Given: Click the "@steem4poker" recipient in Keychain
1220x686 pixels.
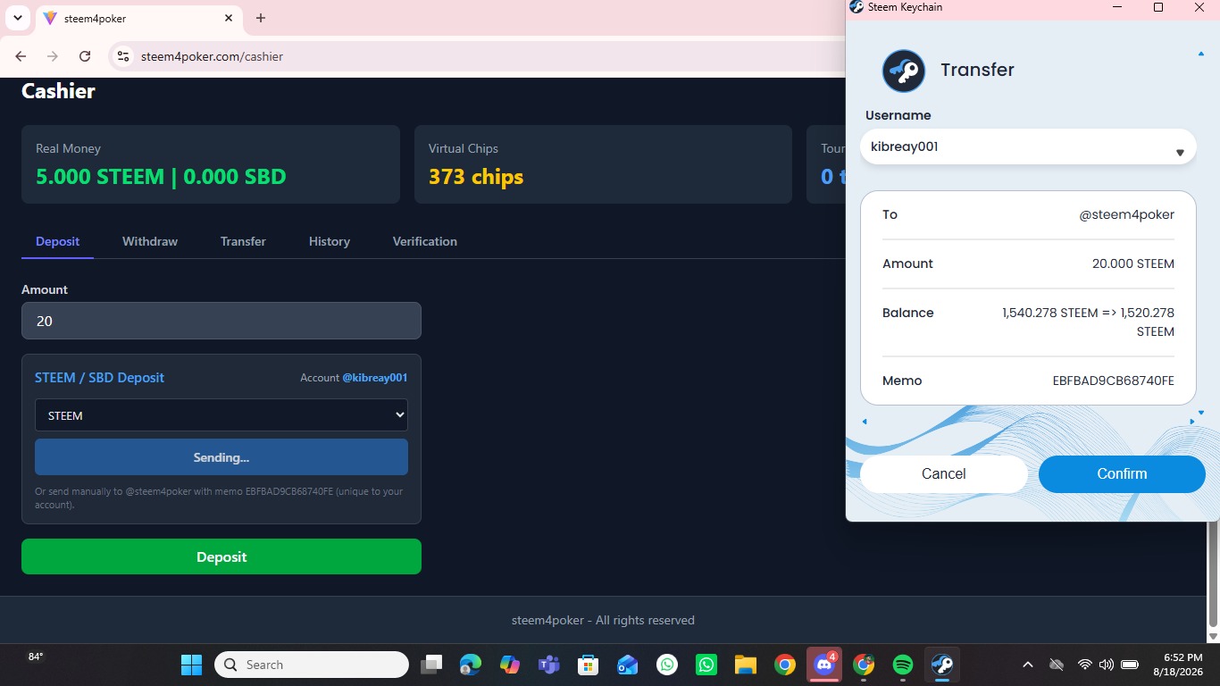Looking at the screenshot, I should coord(1127,214).
